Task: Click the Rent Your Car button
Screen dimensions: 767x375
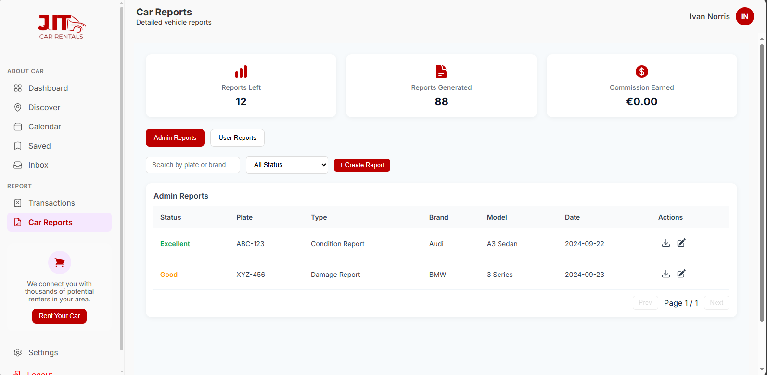Action: coord(59,316)
